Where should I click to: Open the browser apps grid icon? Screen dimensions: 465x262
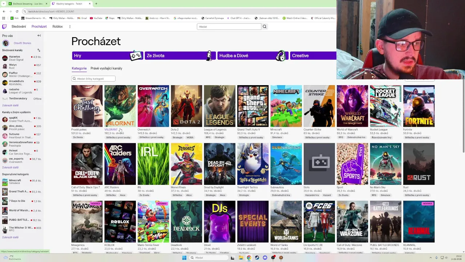4,18
